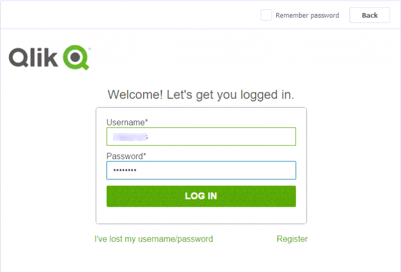
Task: Click empty space below the LOG IN button inside form
Action: pos(201,215)
